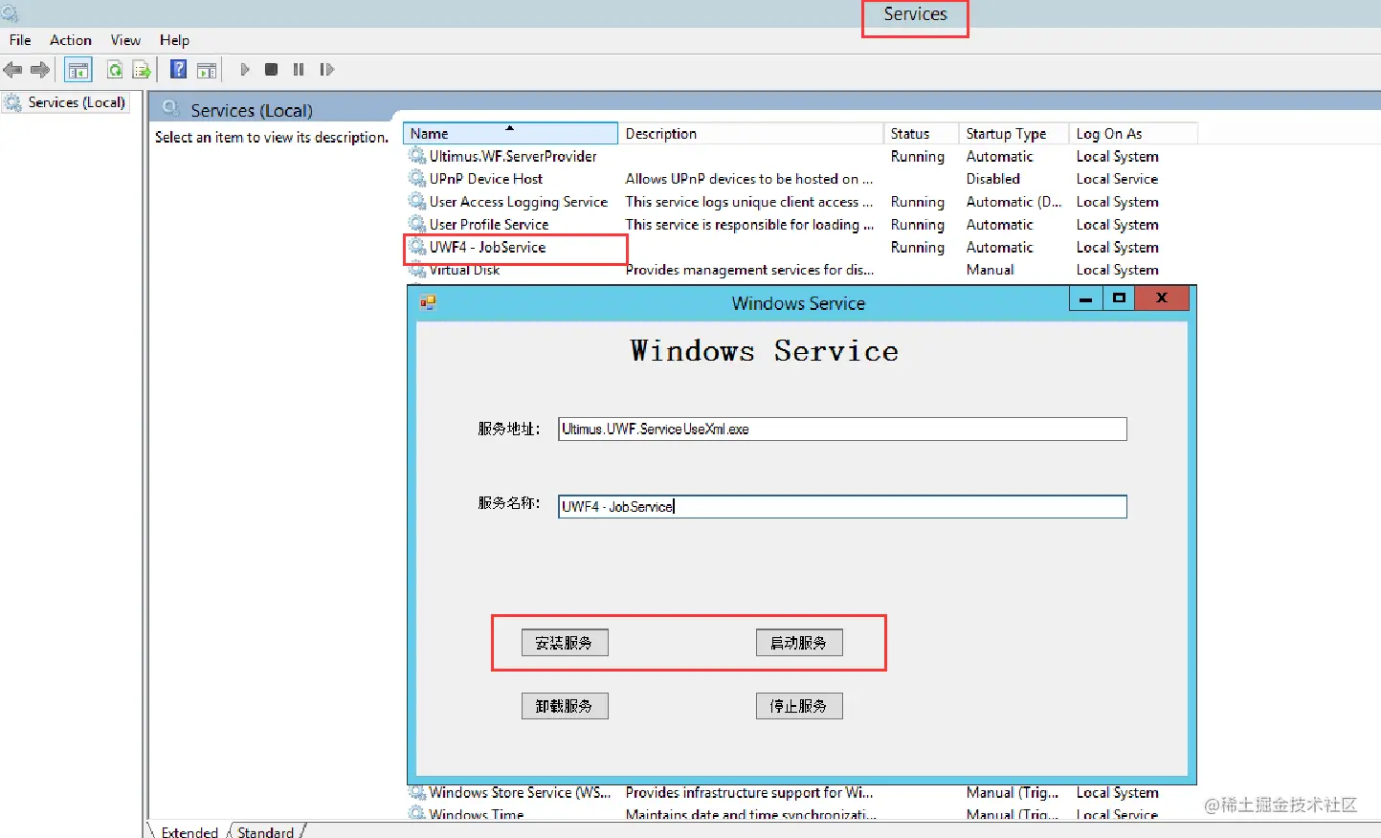The width and height of the screenshot is (1381, 838).
Task: Open Help using the blue question mark icon
Action: tap(178, 69)
